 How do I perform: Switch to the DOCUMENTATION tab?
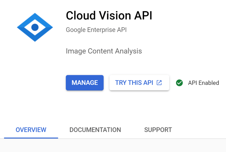click(x=95, y=130)
